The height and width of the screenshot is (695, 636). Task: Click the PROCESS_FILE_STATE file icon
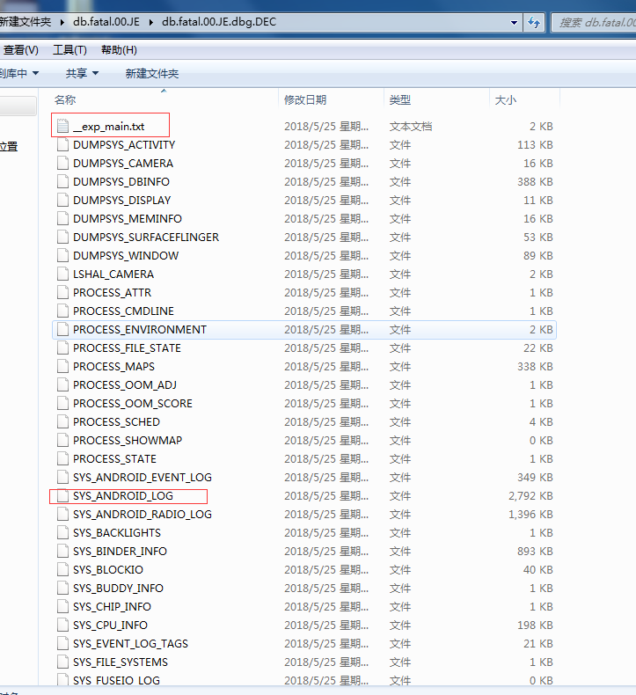click(x=63, y=348)
